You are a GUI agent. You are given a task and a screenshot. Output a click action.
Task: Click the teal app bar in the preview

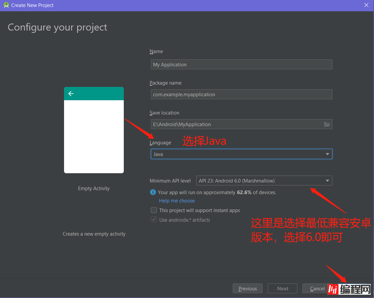coord(100,94)
